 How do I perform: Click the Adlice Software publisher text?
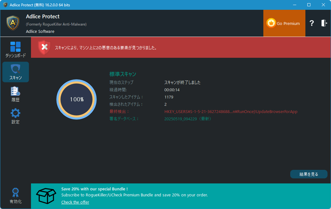pyautogui.click(x=40, y=32)
